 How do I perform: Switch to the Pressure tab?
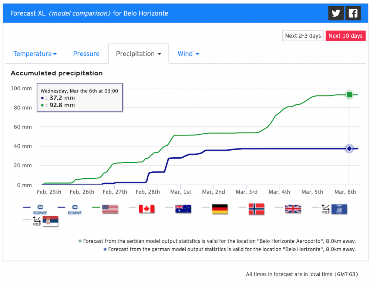pos(86,54)
